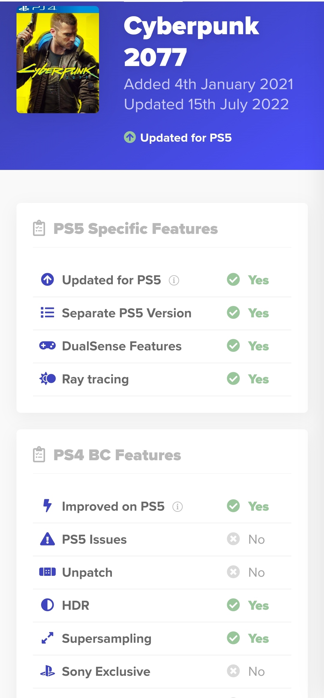Image resolution: width=324 pixels, height=698 pixels.
Task: Click the Ray tracing light icon
Action: 47,379
